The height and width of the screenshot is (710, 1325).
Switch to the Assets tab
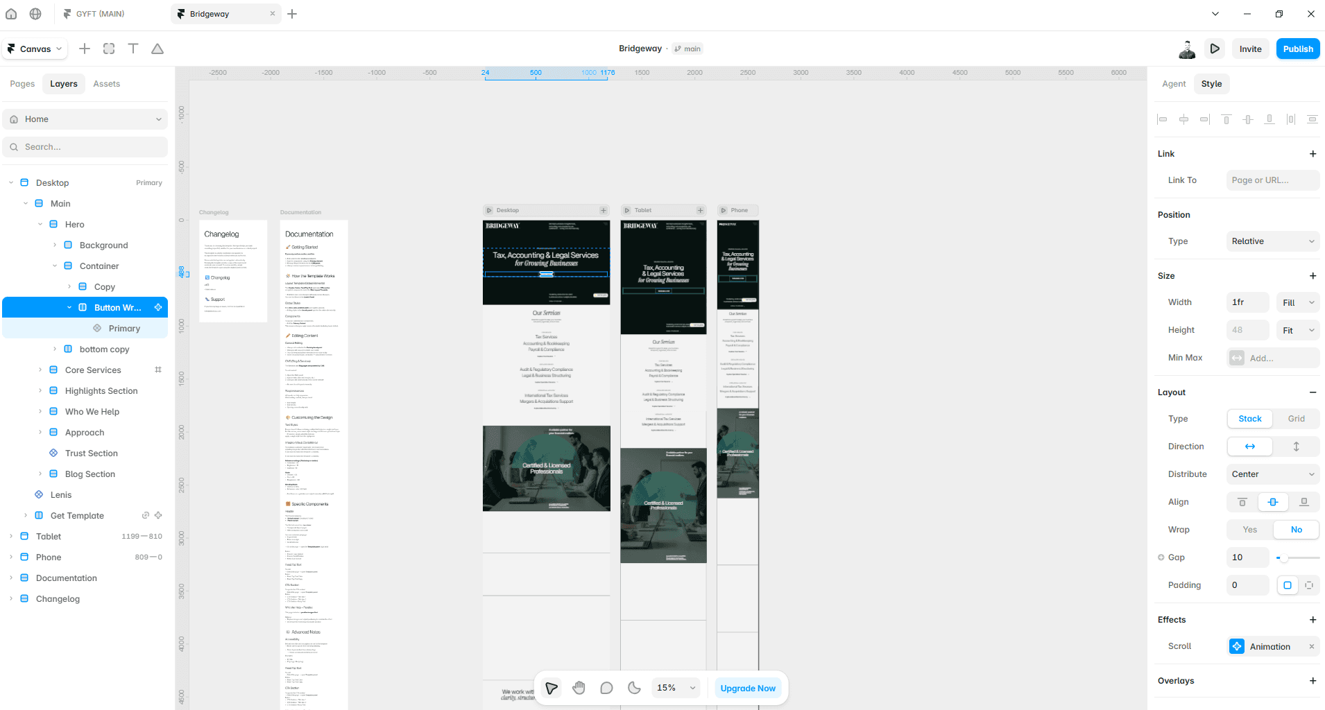[x=106, y=84]
